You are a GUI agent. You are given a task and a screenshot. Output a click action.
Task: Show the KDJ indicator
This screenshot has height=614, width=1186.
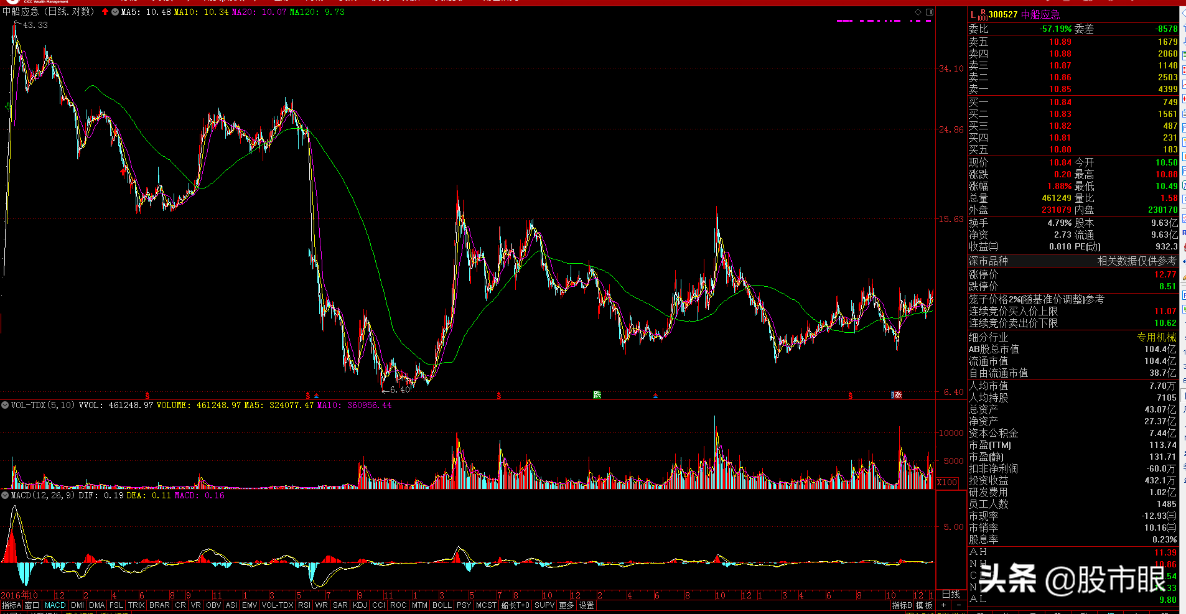pyautogui.click(x=360, y=605)
